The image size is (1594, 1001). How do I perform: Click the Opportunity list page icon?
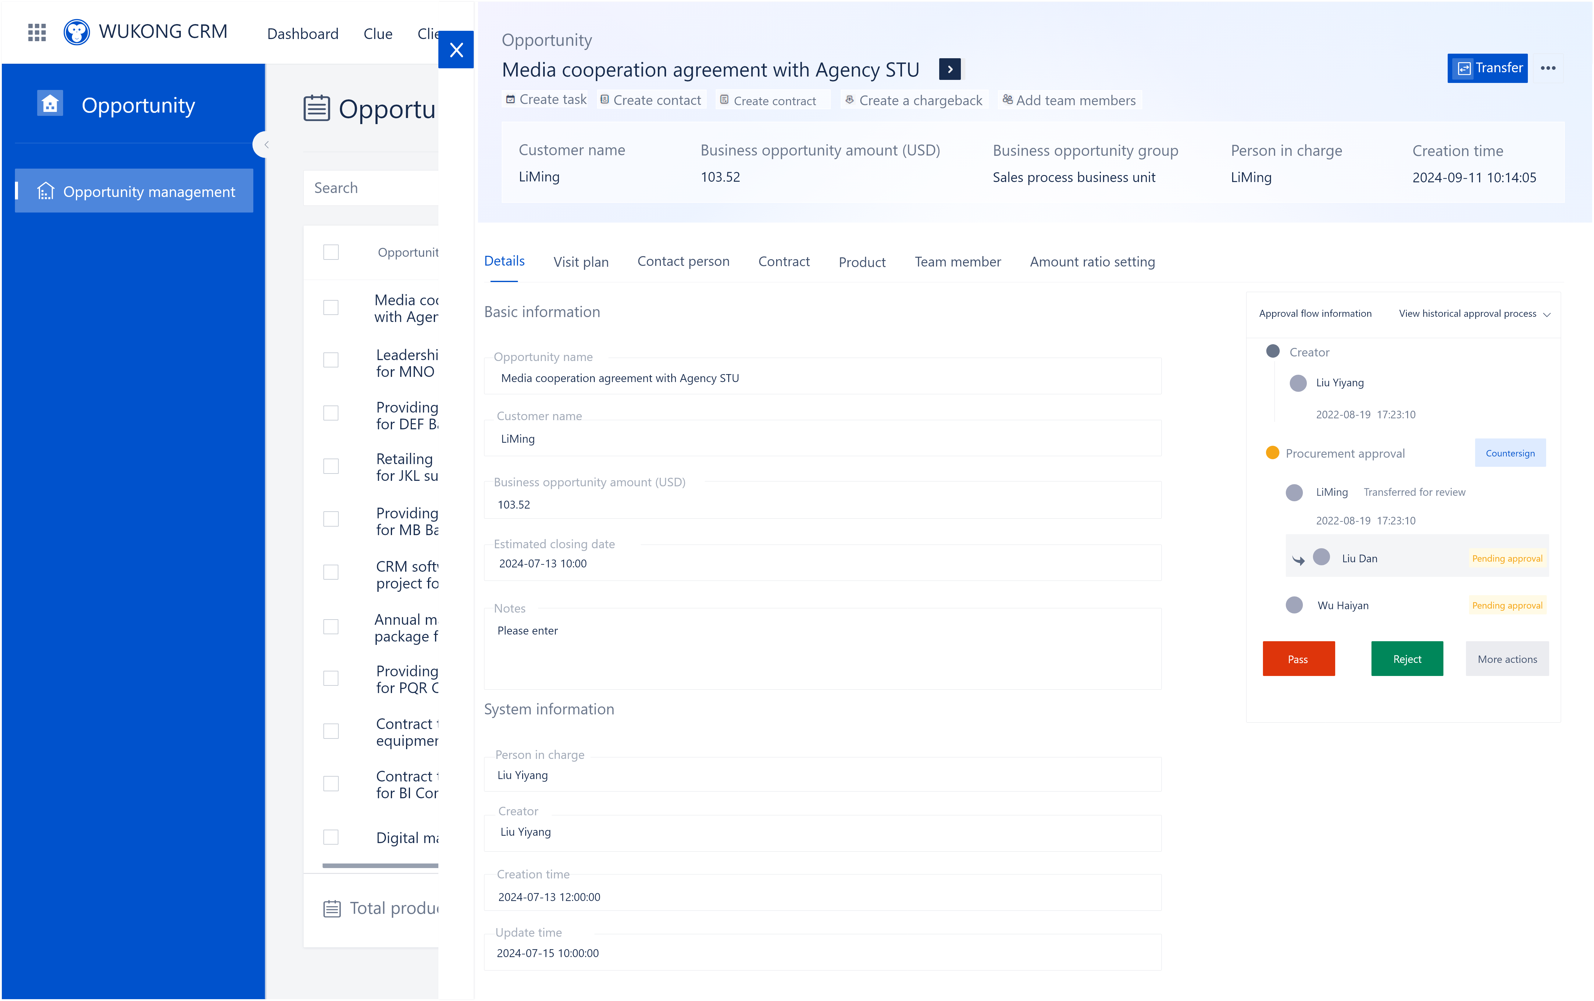316,109
